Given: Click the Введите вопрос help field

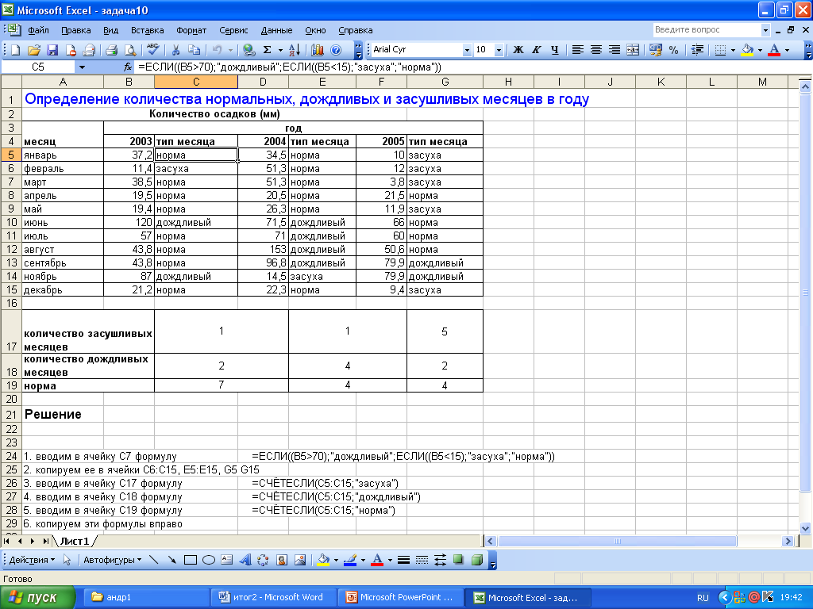Looking at the screenshot, I should tap(707, 30).
